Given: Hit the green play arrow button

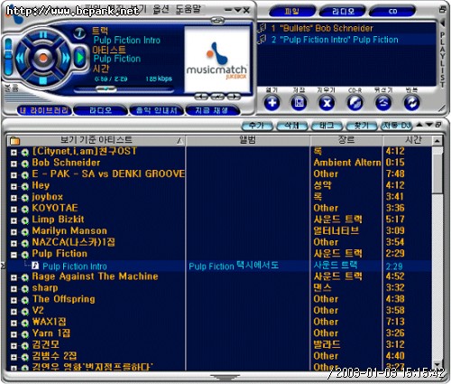Looking at the screenshot, I should [79, 57].
